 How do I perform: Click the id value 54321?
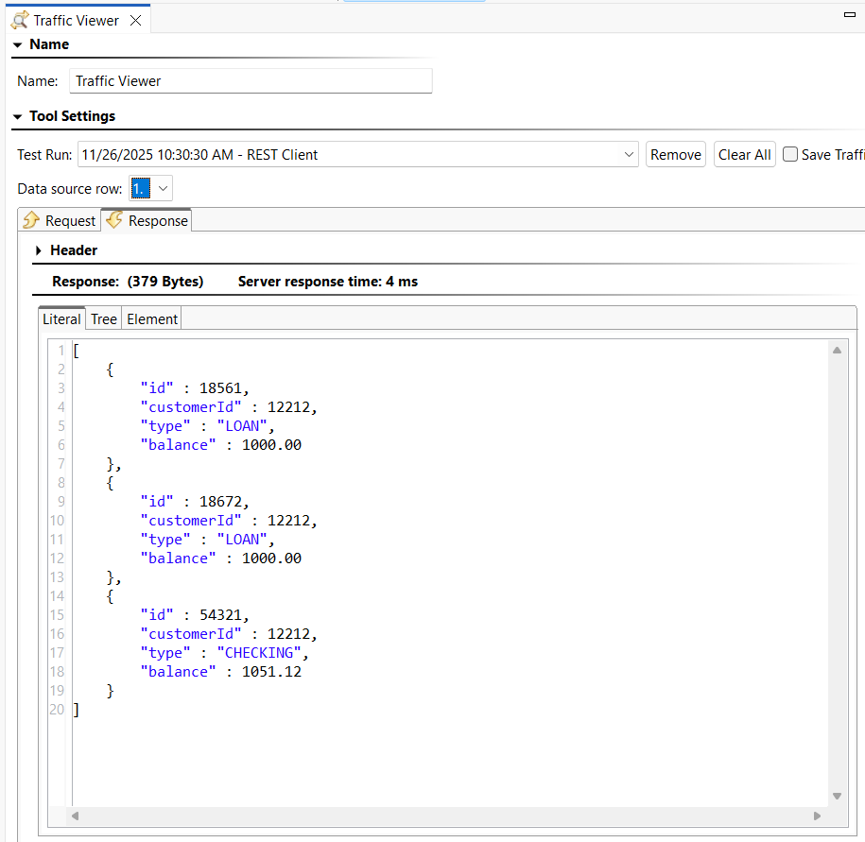(x=220, y=615)
